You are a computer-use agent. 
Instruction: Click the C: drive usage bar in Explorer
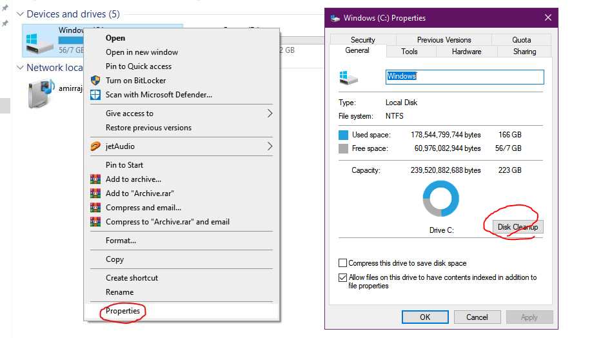click(71, 40)
